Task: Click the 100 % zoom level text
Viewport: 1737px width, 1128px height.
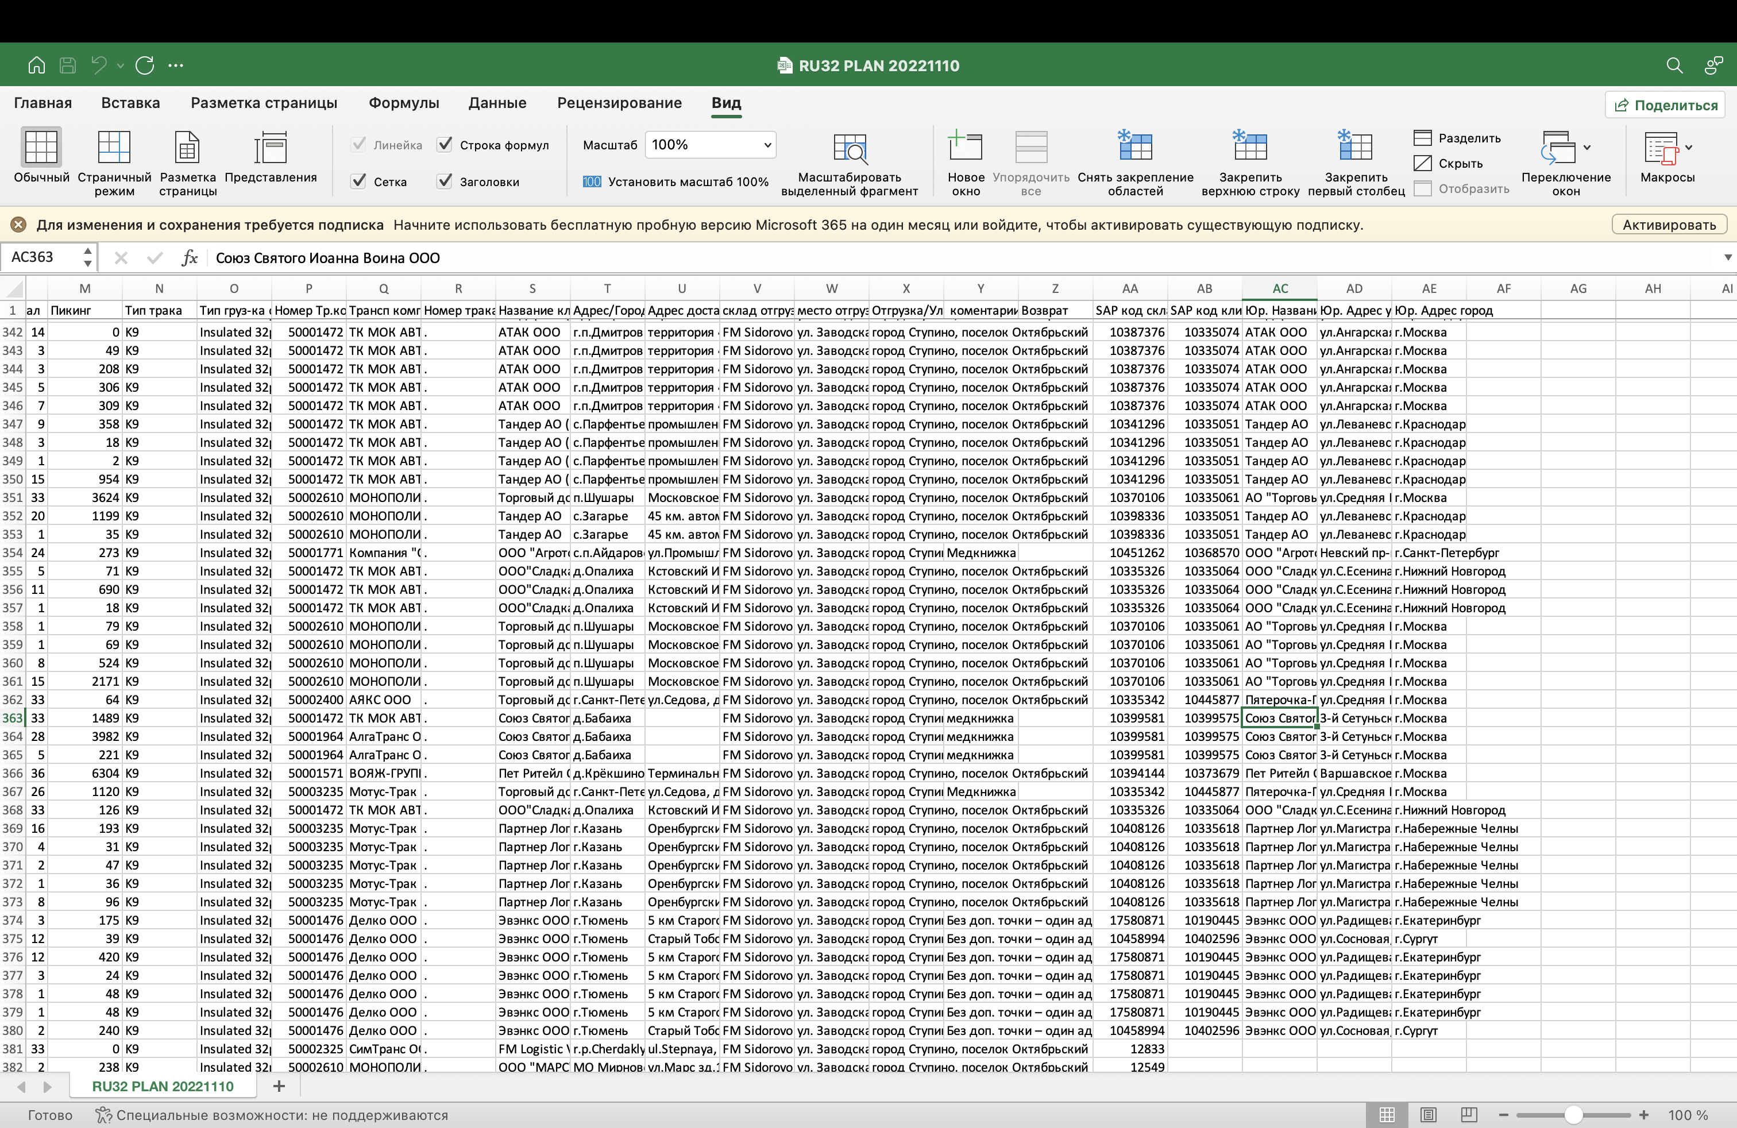Action: pyautogui.click(x=1688, y=1115)
